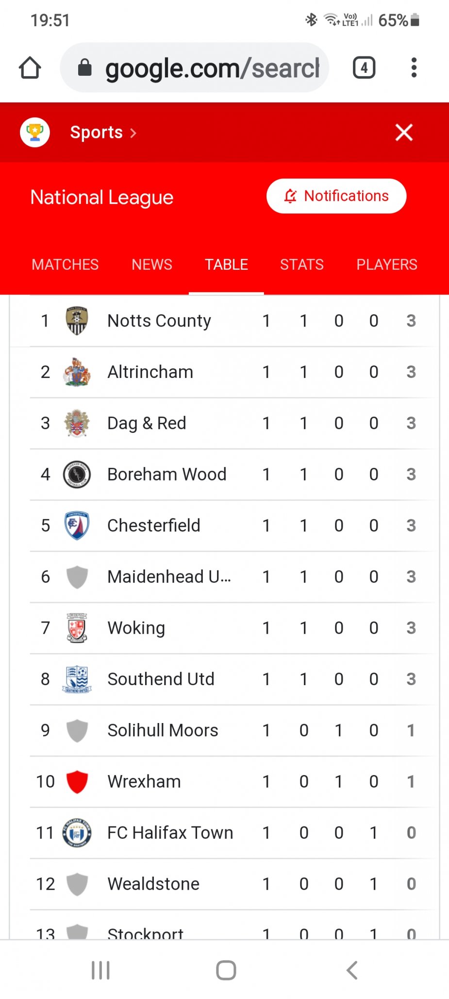Switch to the MATCHES tab
This screenshot has height=999, width=449.
(65, 264)
